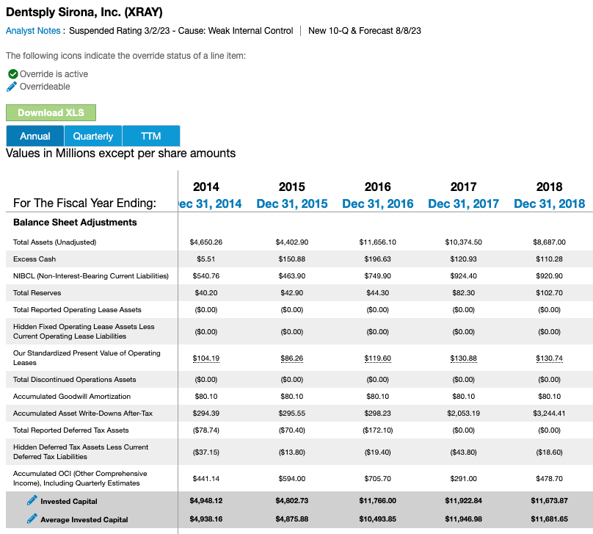This screenshot has height=534, width=593.
Task: Download the data as XLS
Action: (x=51, y=113)
